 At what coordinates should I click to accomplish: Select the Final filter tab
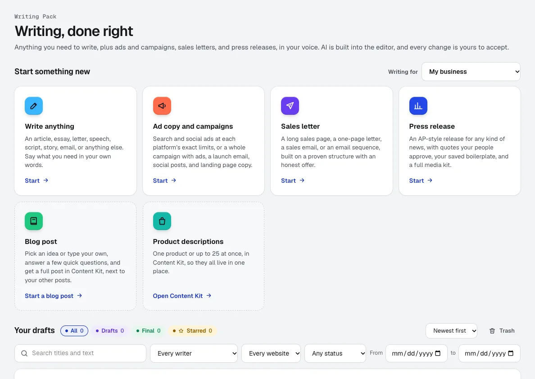coord(149,331)
